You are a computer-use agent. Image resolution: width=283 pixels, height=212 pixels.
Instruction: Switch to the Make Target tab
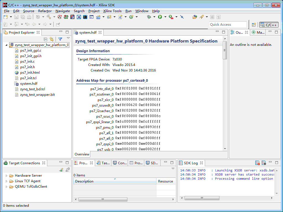[258, 33]
